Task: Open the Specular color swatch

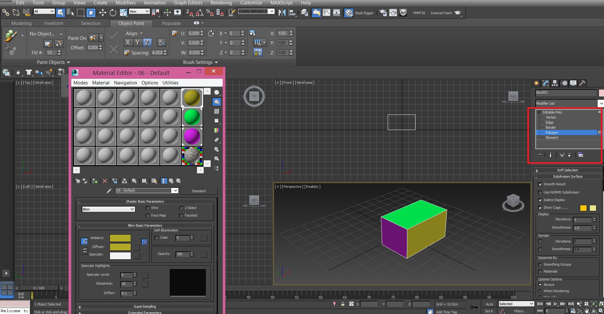Action: click(120, 256)
